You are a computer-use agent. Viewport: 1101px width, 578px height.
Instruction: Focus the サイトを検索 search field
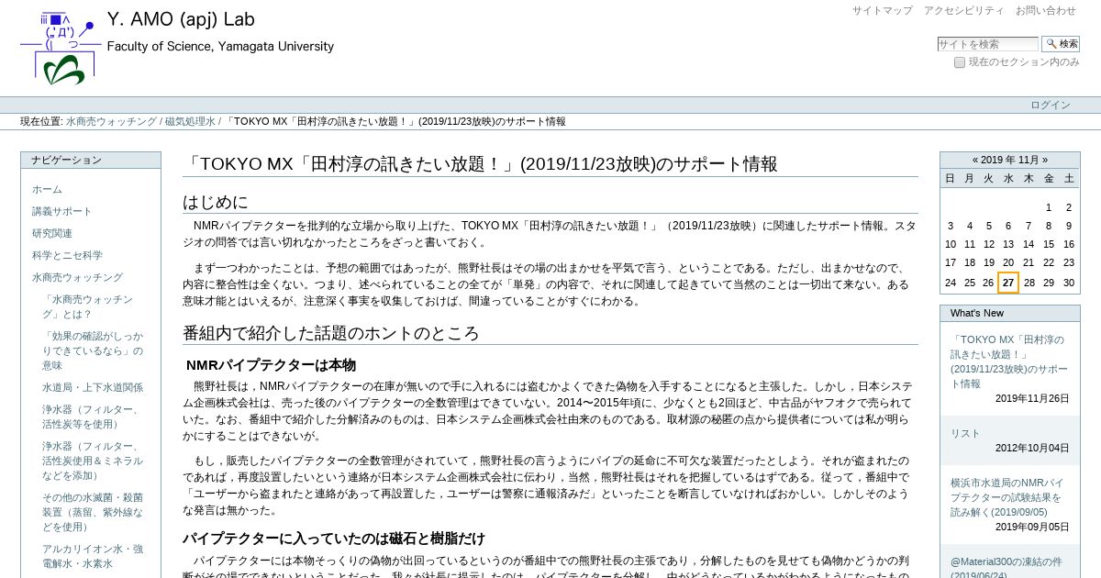[987, 44]
